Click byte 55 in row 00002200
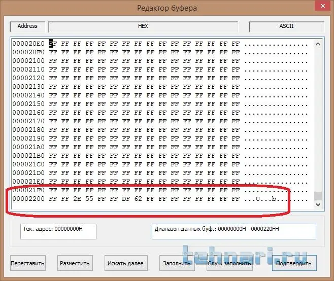The height and width of the screenshot is (281, 334). coord(89,199)
